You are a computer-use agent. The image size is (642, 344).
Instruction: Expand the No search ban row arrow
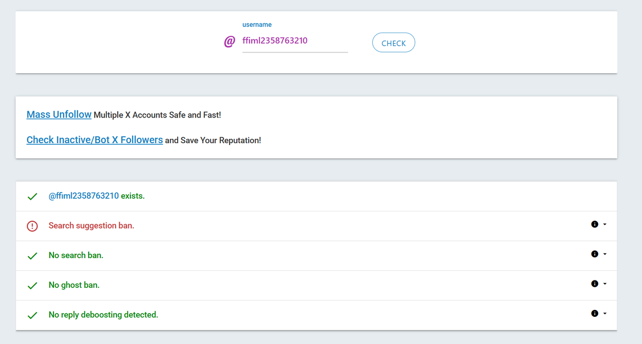click(x=605, y=254)
